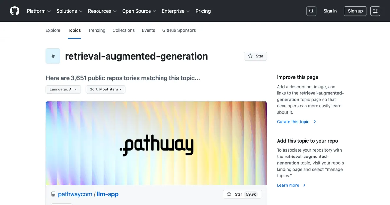Open the Pricing menu item

pyautogui.click(x=203, y=11)
